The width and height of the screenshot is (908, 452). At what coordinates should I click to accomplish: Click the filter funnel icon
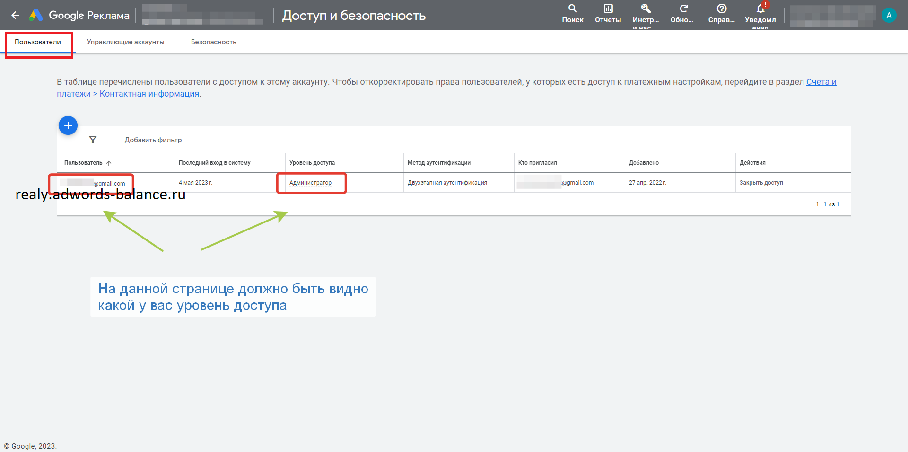click(x=93, y=140)
